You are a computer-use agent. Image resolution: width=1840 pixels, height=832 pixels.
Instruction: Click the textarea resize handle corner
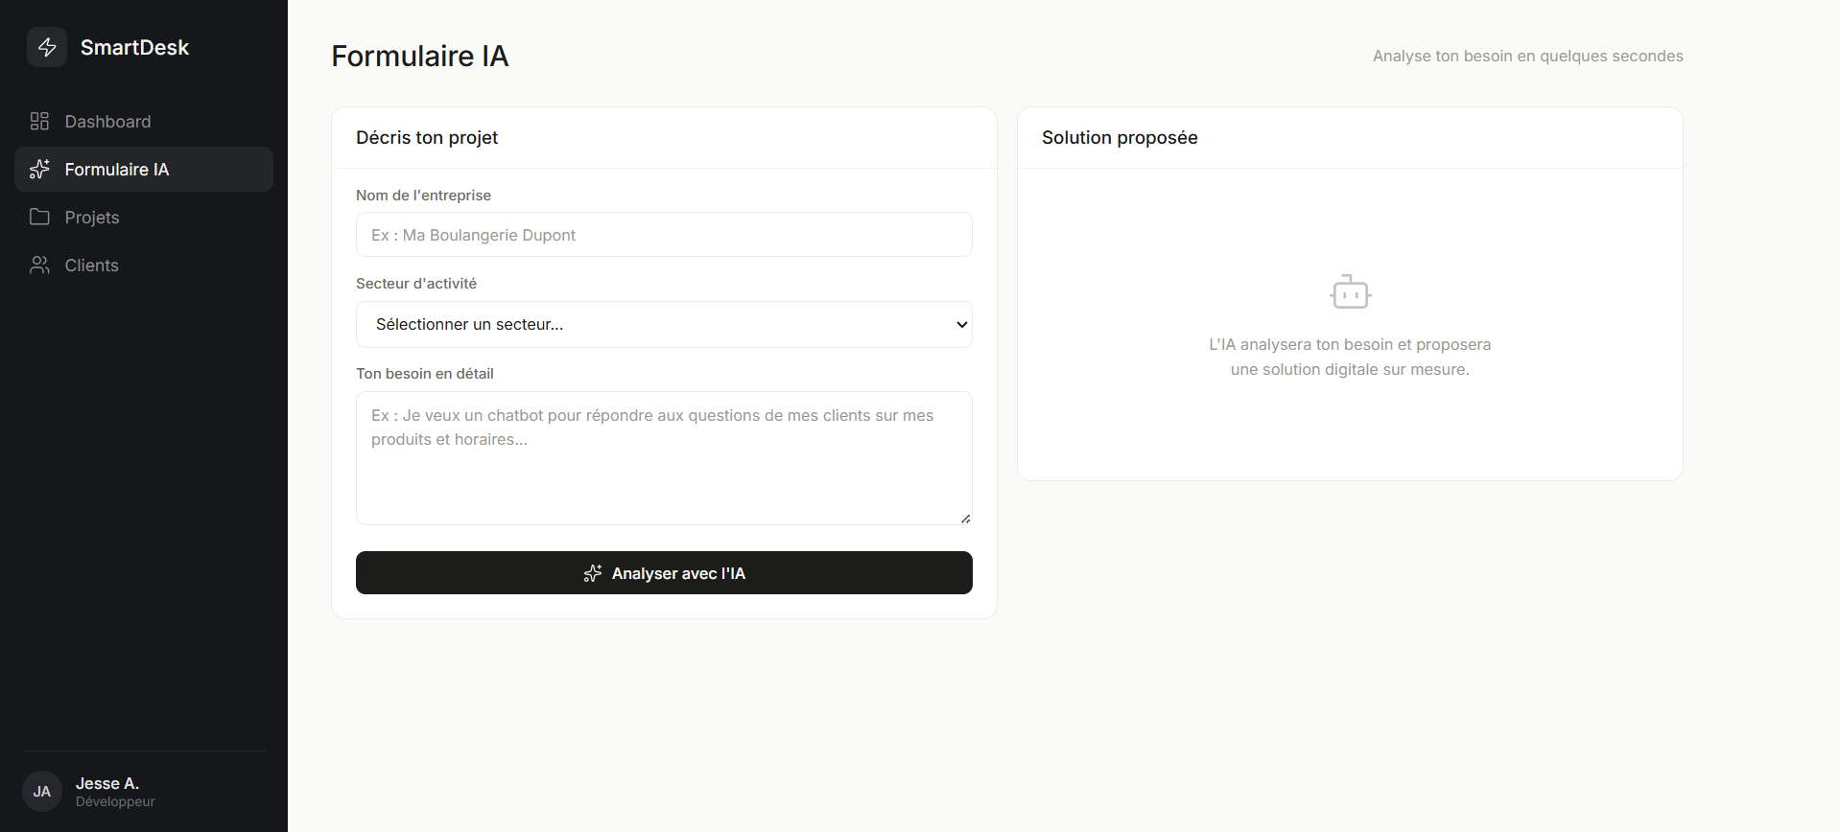(x=965, y=519)
